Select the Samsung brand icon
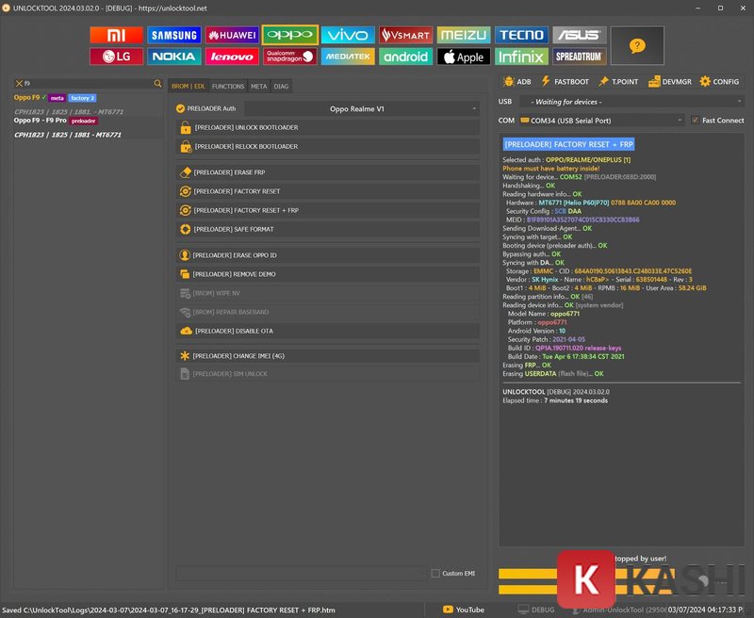The image size is (754, 618). pyautogui.click(x=174, y=35)
